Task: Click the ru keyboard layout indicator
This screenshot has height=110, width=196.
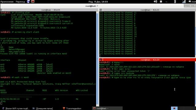Action: click(166, 2)
